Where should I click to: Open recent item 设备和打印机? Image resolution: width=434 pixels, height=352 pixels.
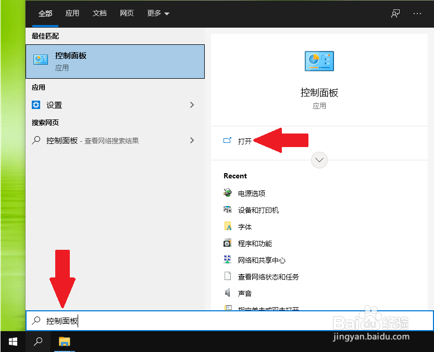(x=258, y=210)
